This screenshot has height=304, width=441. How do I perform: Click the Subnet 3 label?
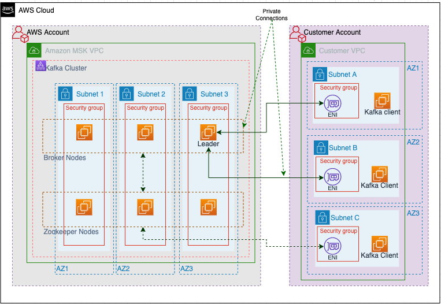(x=214, y=94)
